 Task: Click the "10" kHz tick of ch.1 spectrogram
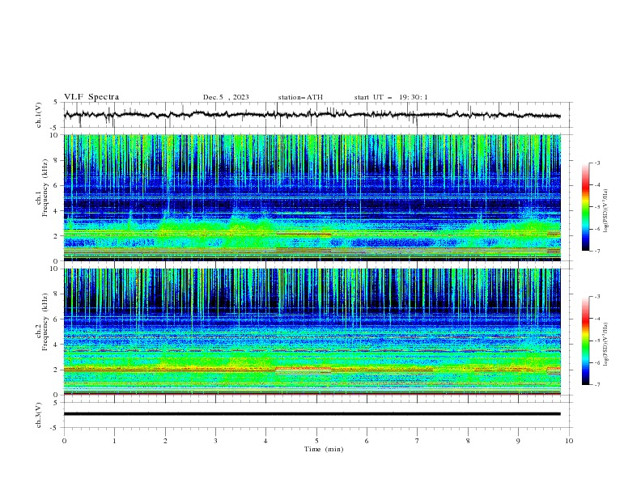tap(53, 135)
